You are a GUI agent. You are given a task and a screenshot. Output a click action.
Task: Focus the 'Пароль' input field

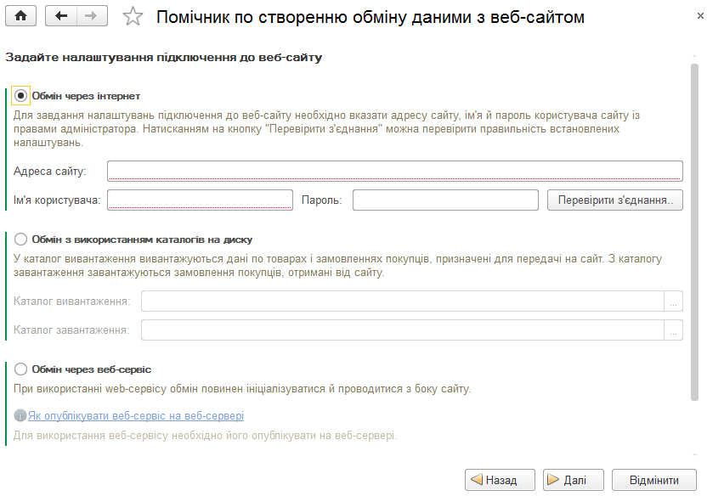click(x=445, y=200)
